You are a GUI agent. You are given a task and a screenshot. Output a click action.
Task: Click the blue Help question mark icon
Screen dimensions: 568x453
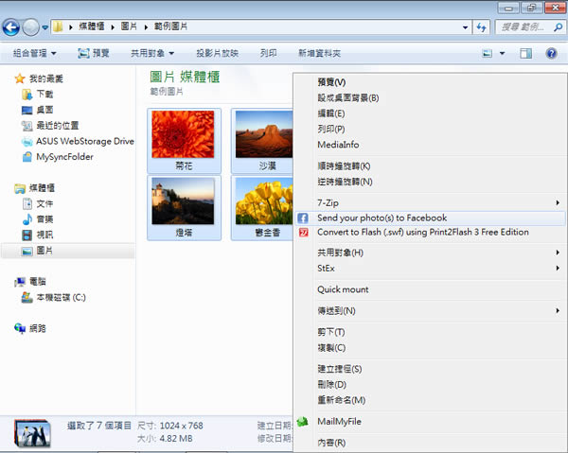(x=551, y=54)
